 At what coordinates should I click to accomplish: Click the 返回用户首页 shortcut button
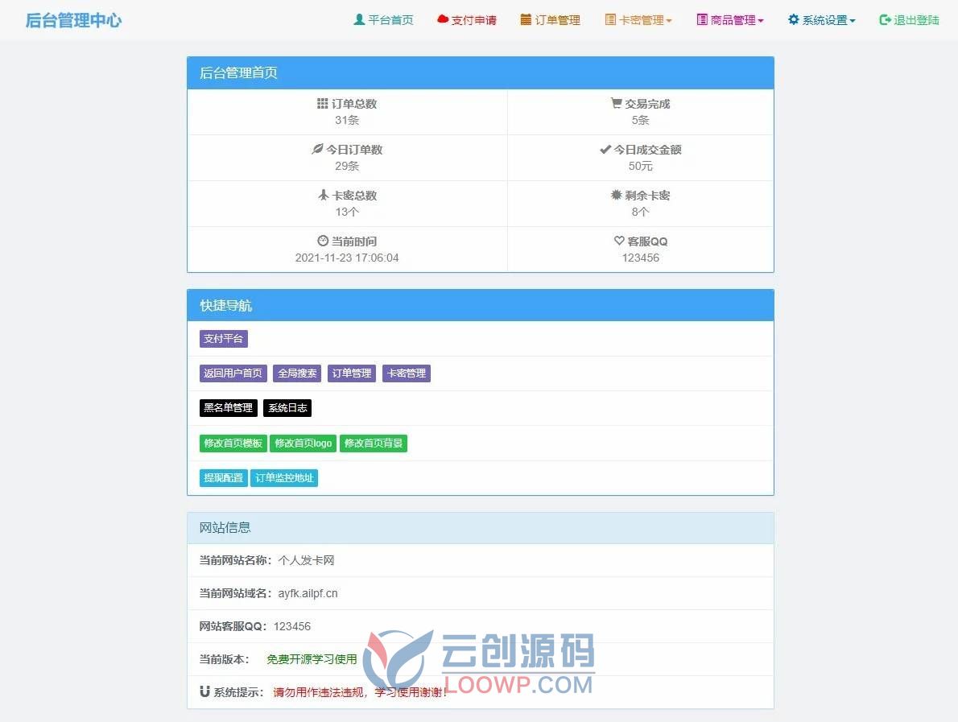[x=233, y=373]
